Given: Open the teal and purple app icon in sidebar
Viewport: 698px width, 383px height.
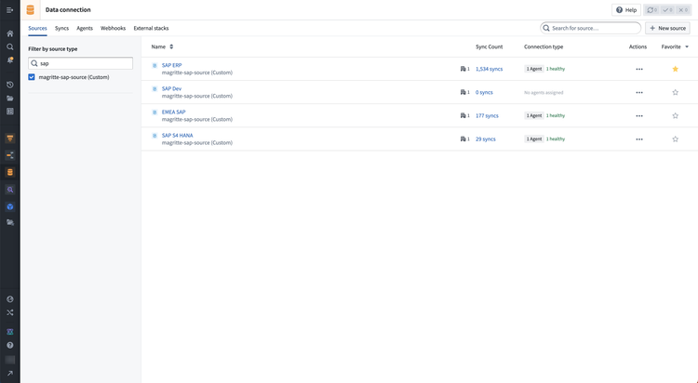Looking at the screenshot, I should coord(10,332).
